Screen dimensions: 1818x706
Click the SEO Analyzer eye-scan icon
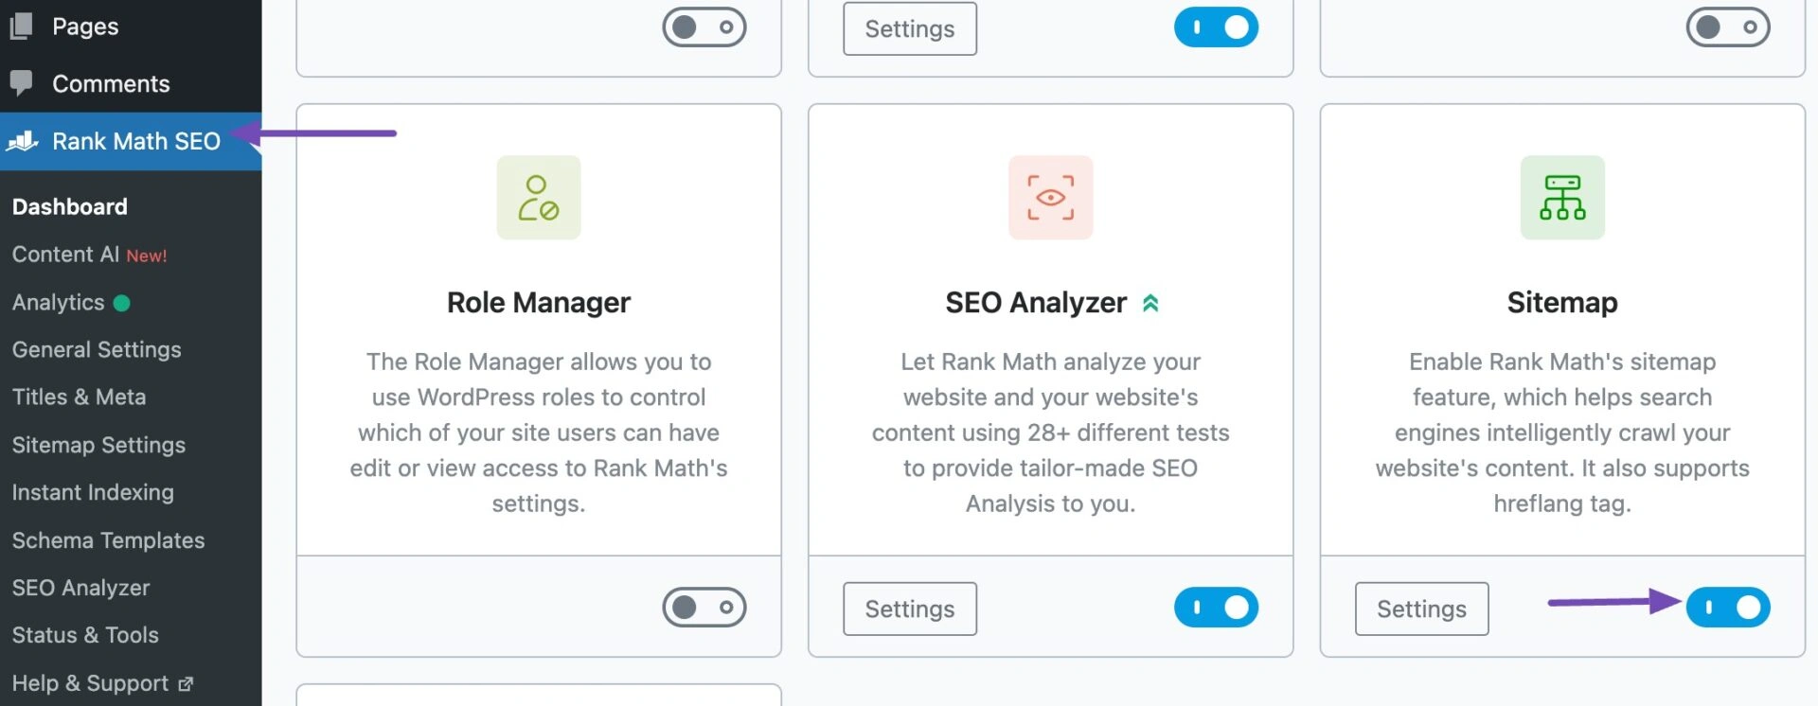point(1050,197)
